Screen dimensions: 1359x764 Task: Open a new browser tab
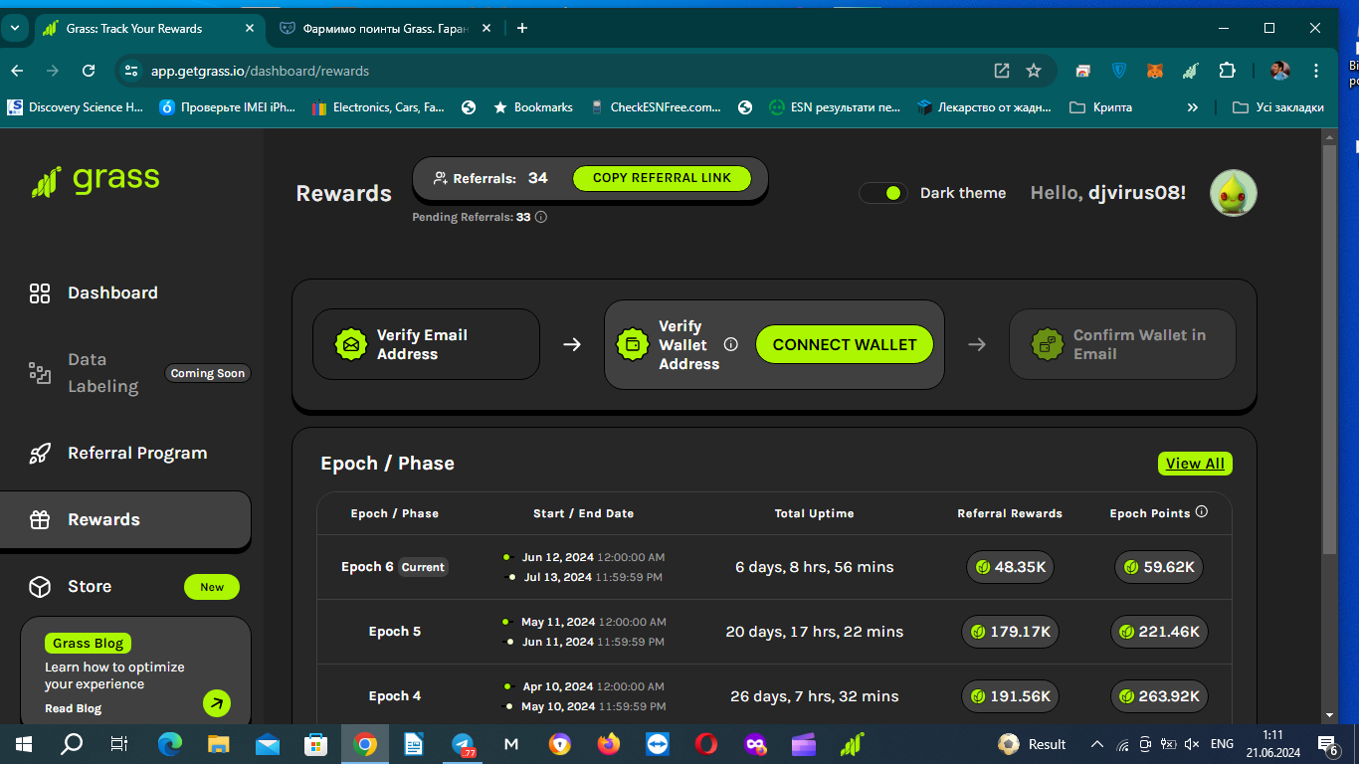[x=522, y=28]
